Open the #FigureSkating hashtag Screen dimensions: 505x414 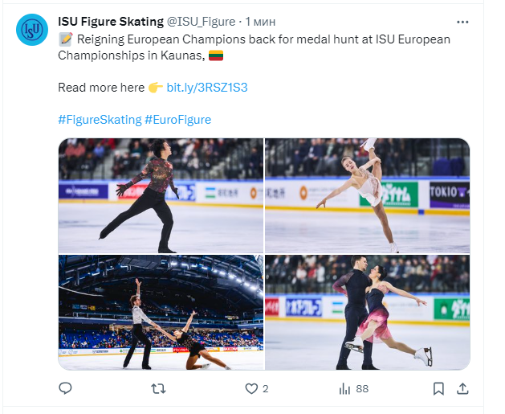click(100, 119)
